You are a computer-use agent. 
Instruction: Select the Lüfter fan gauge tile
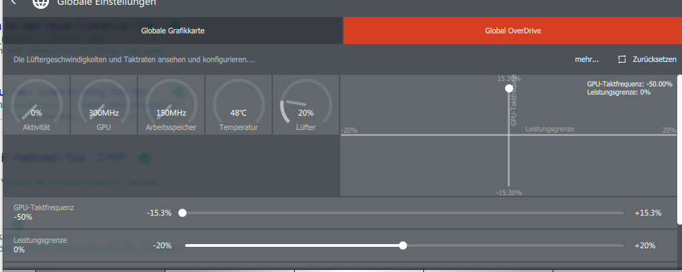(x=306, y=105)
